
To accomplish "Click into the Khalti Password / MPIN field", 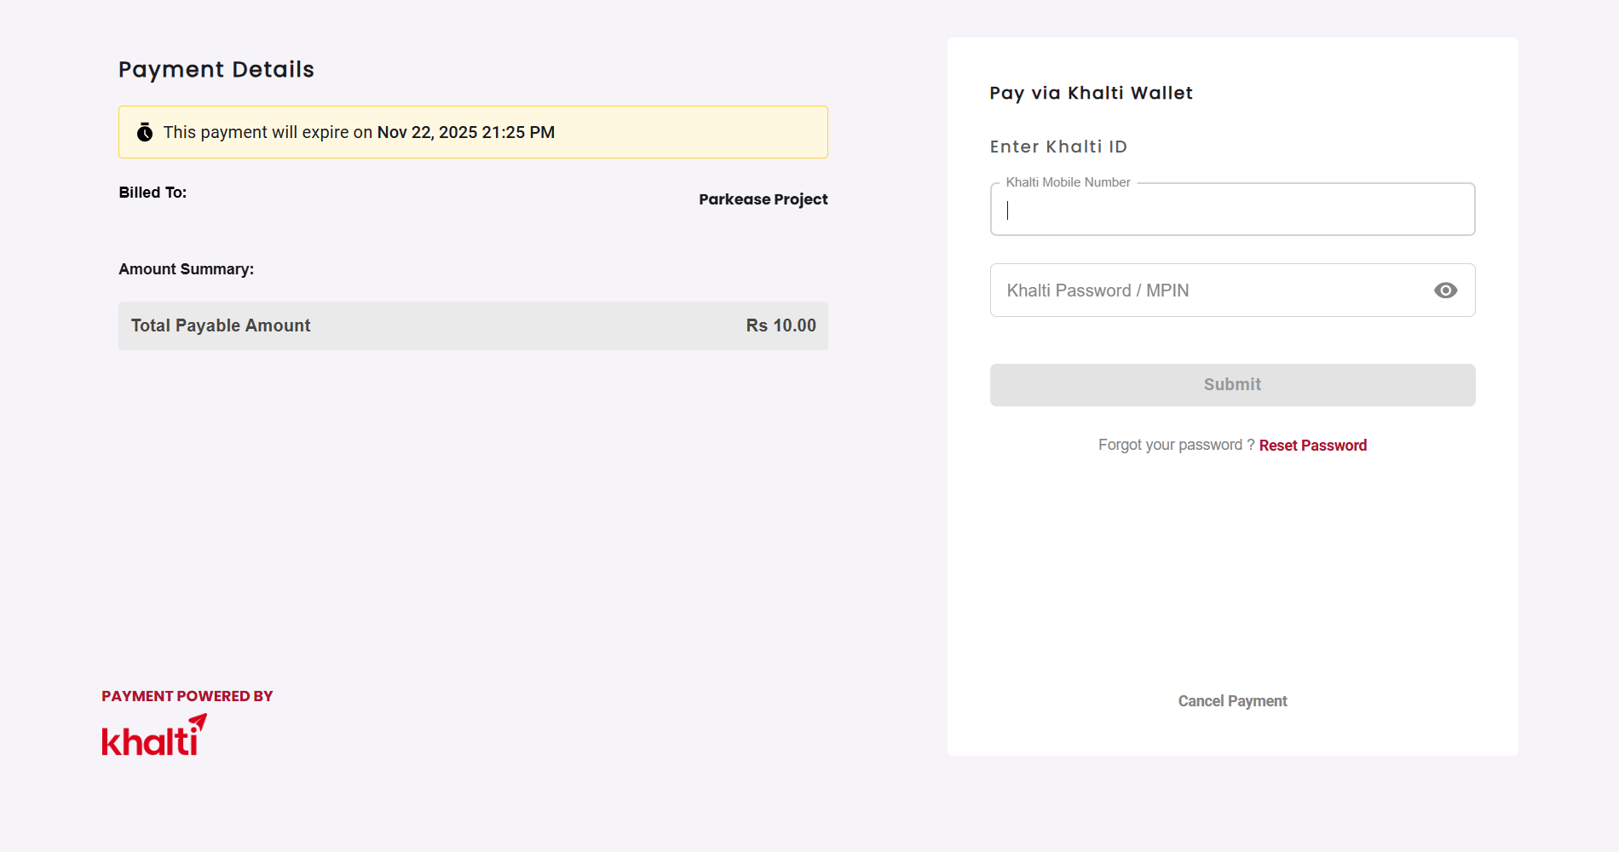I will pyautogui.click(x=1210, y=291).
